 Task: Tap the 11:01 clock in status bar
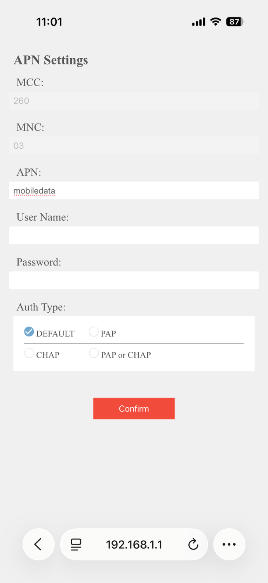coord(49,22)
